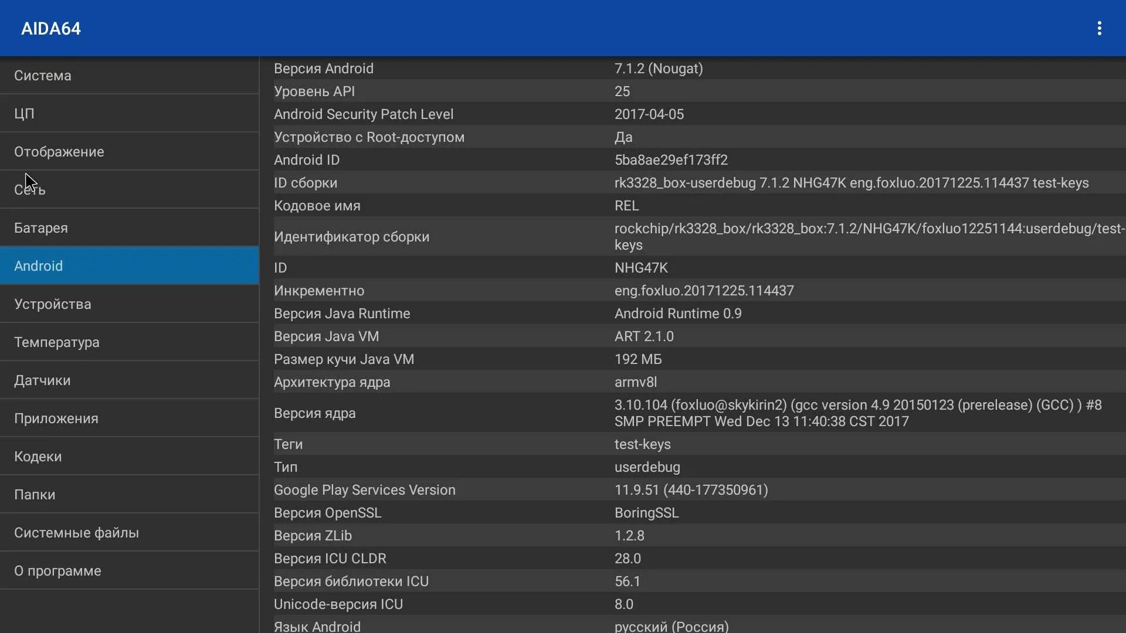Go to the Отображение section
The height and width of the screenshot is (633, 1126).
(x=129, y=152)
